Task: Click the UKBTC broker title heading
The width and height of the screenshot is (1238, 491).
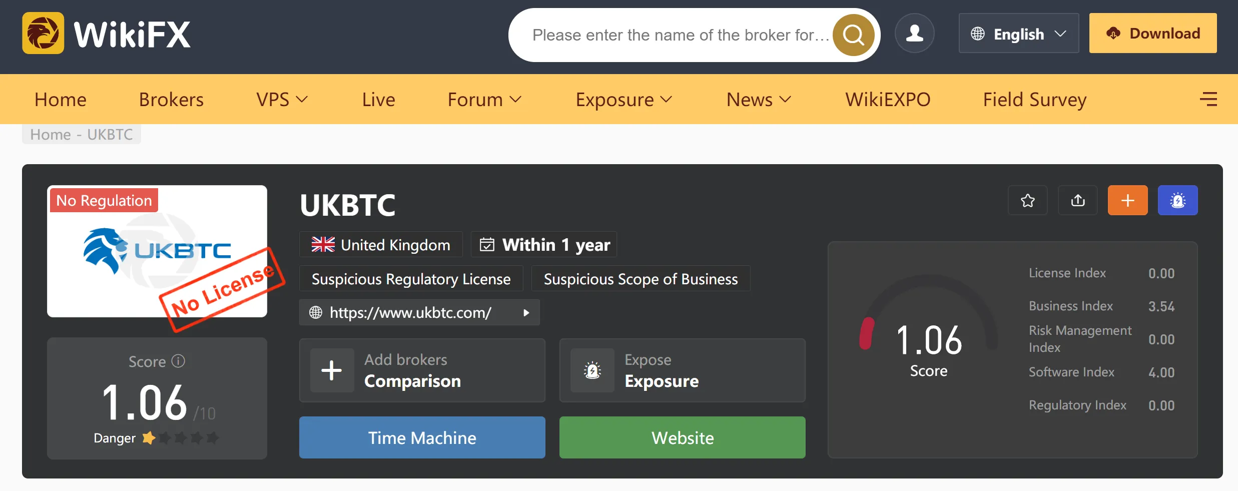Action: pyautogui.click(x=348, y=205)
